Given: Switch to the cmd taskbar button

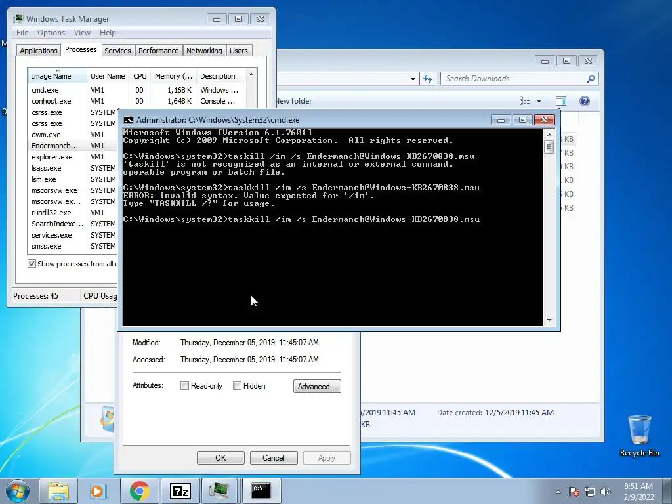Looking at the screenshot, I should pos(261,491).
